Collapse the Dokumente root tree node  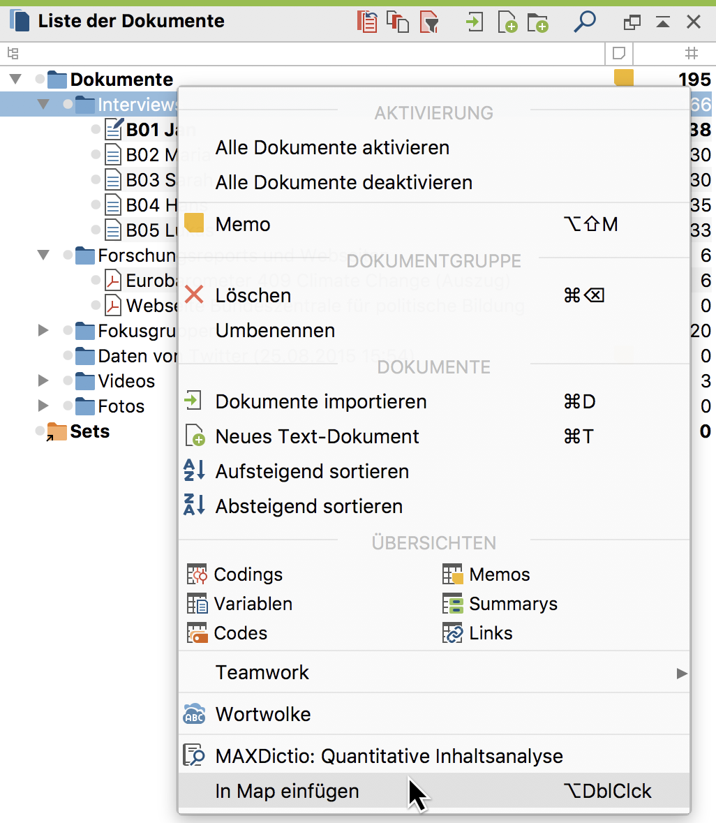[15, 79]
